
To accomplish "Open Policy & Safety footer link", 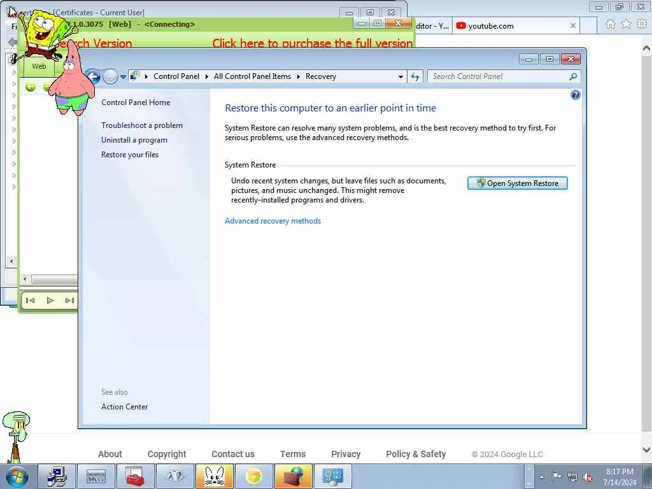I will (416, 454).
